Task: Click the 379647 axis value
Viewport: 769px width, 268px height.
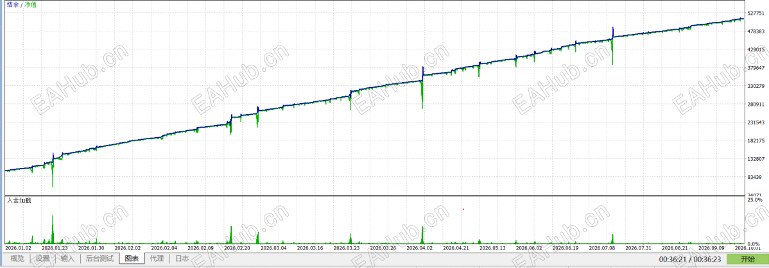Action: pos(756,68)
